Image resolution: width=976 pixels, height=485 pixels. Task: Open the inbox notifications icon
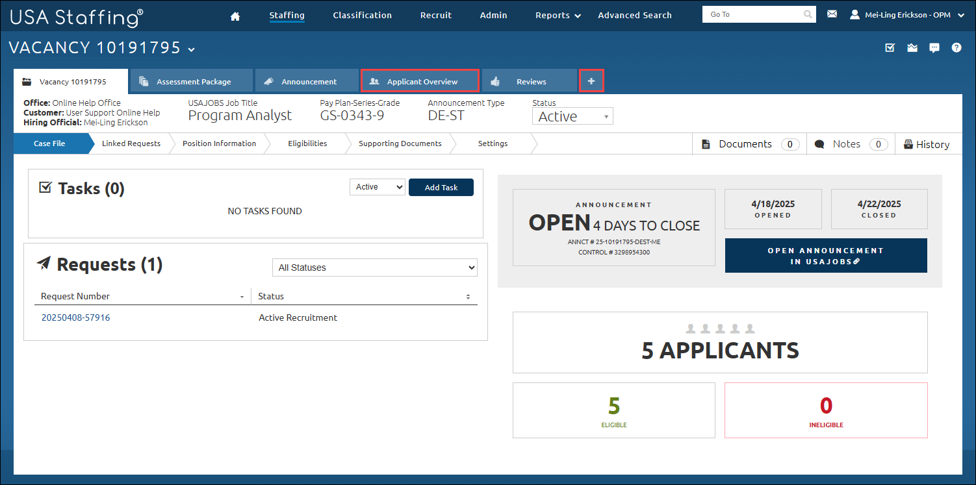(912, 47)
